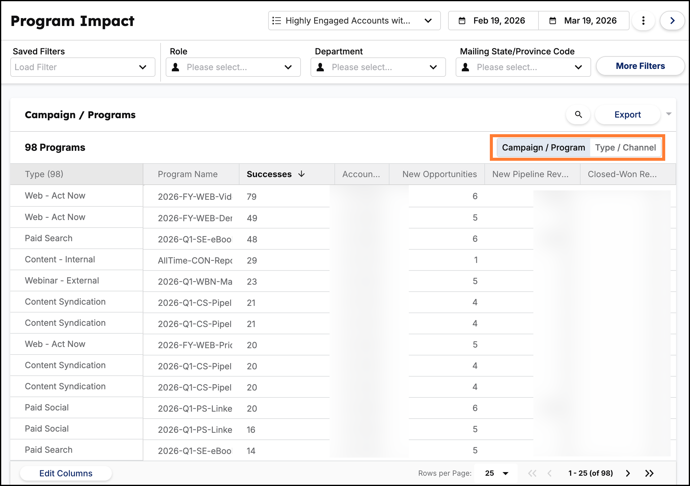Open the three-dot more options menu
The image size is (690, 486).
pos(643,21)
